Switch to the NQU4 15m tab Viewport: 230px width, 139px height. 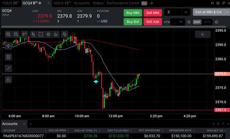(62, 3)
